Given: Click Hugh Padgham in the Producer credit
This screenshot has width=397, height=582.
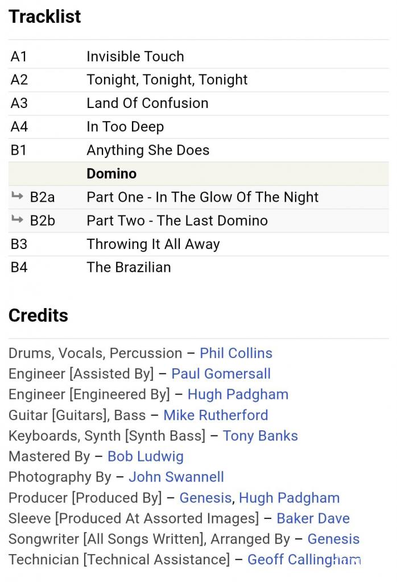Looking at the screenshot, I should click(289, 498).
